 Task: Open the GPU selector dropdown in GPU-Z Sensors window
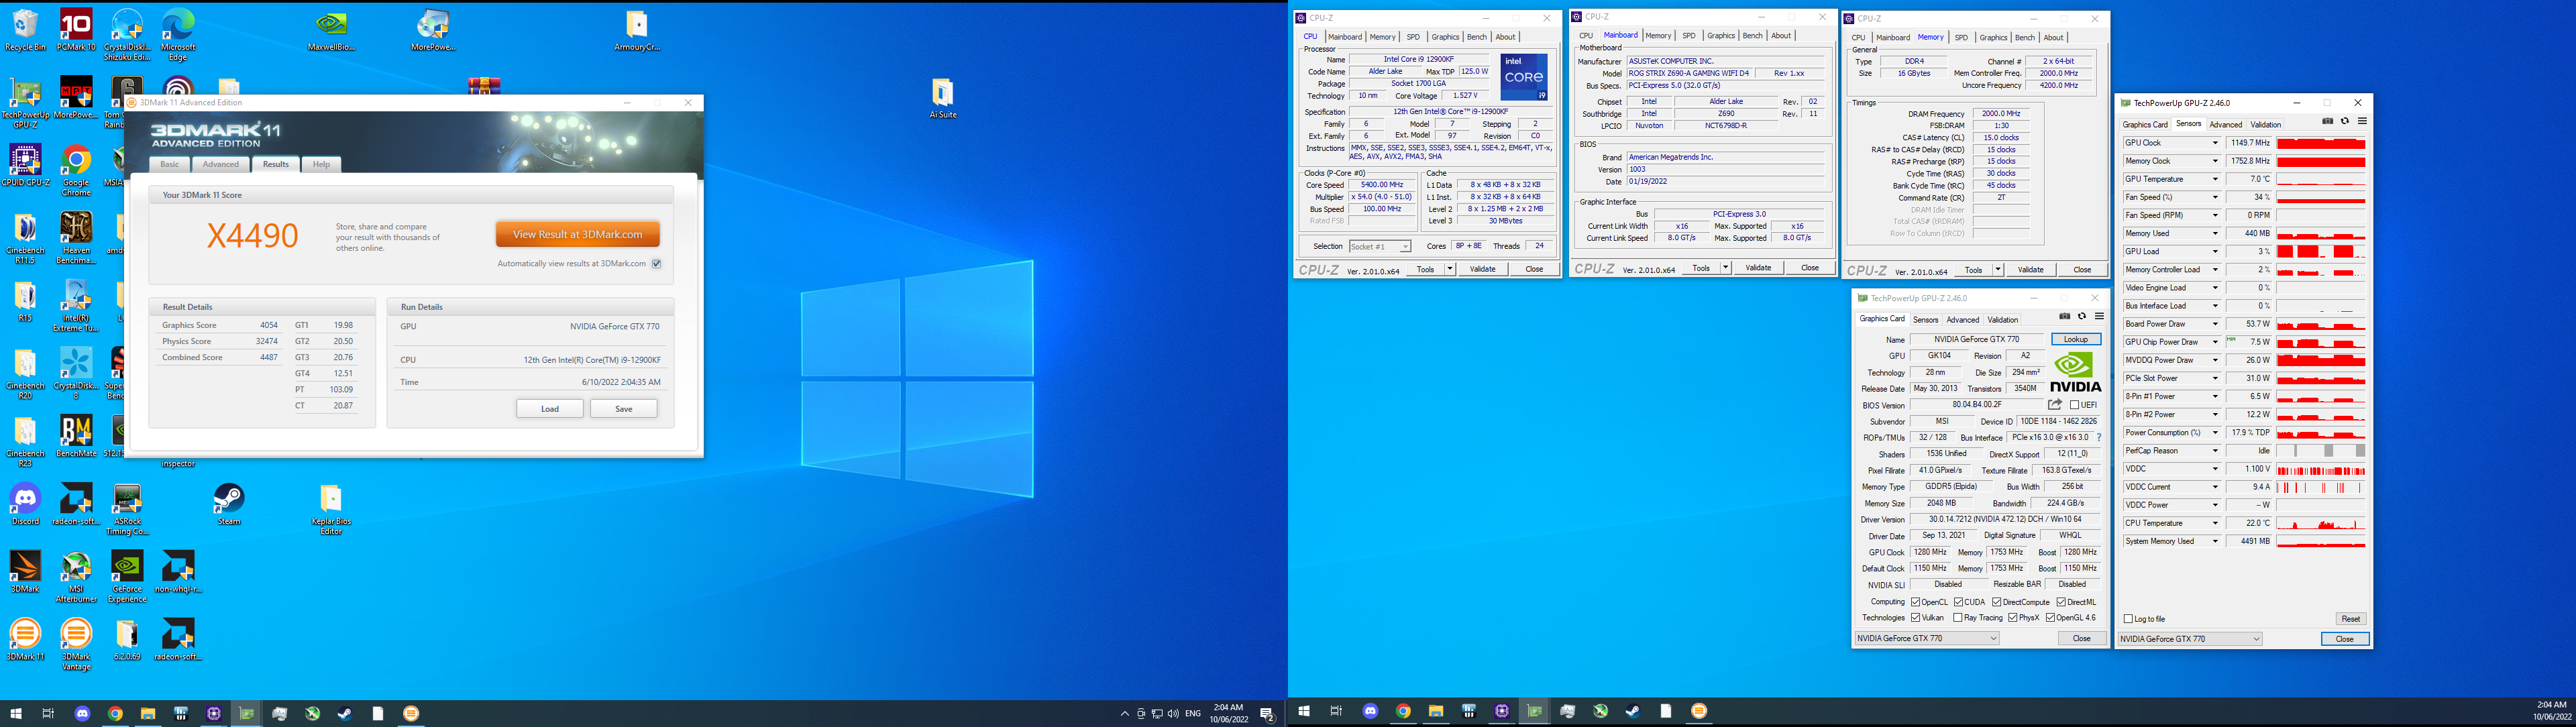(2190, 639)
